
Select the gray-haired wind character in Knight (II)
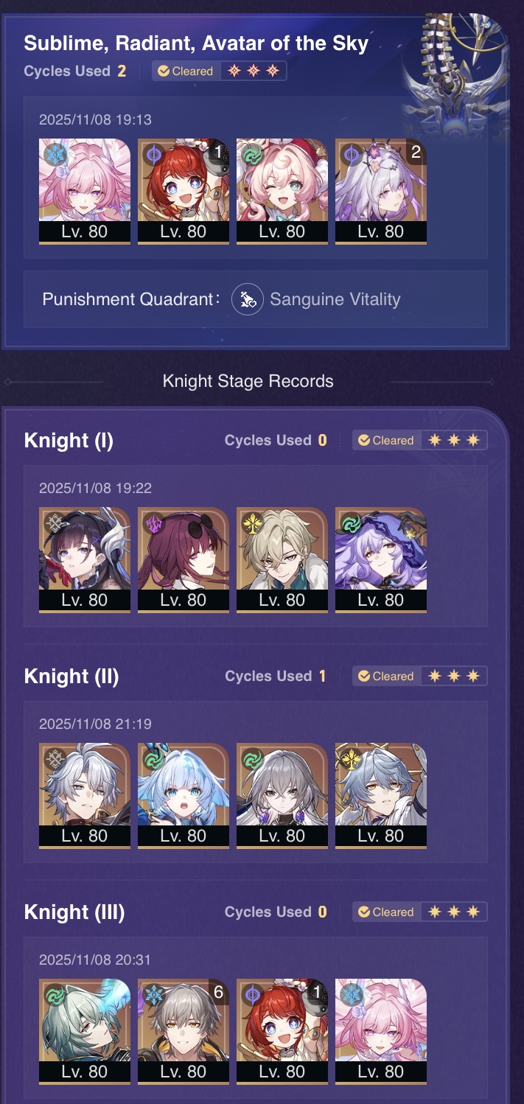coord(282,795)
